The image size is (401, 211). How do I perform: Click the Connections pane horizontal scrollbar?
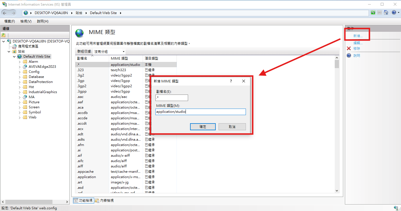(35, 202)
